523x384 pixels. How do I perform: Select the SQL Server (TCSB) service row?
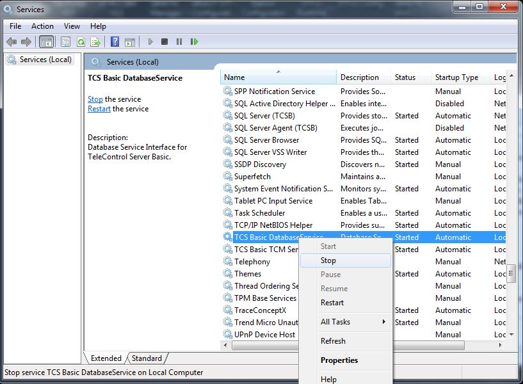tap(364, 116)
